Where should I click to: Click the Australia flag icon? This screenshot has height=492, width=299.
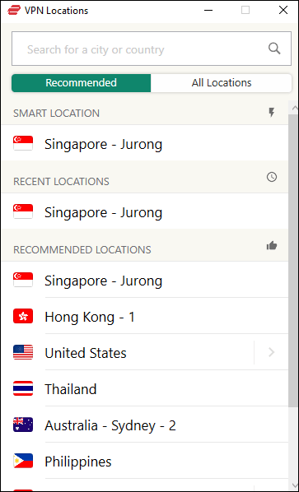[x=23, y=425]
